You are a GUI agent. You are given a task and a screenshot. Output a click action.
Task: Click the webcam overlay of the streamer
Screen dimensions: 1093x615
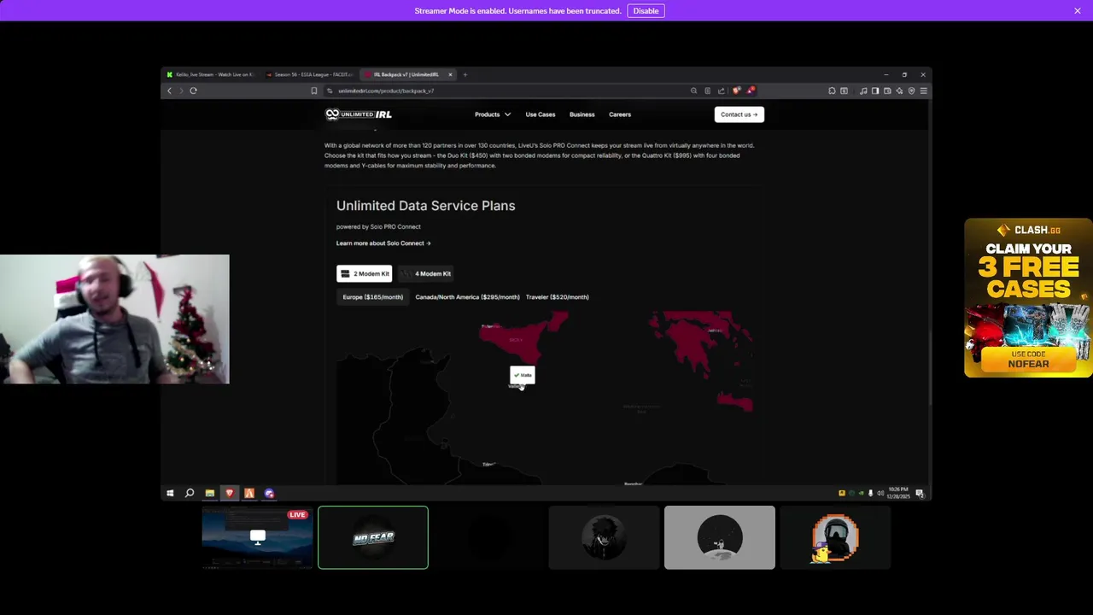114,319
